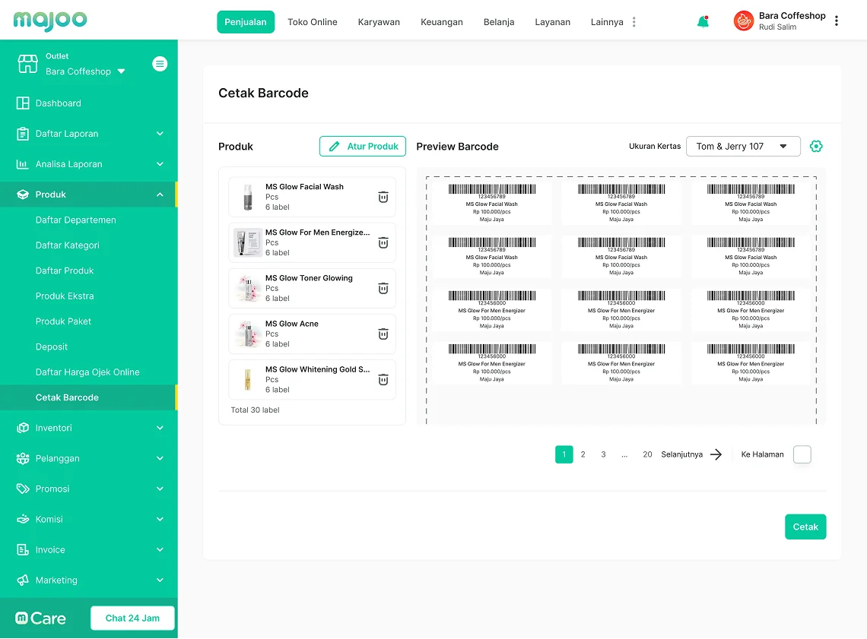Collapse the sidebar with the hamburger icon
Viewport: 867px width, 639px height.
[x=160, y=64]
